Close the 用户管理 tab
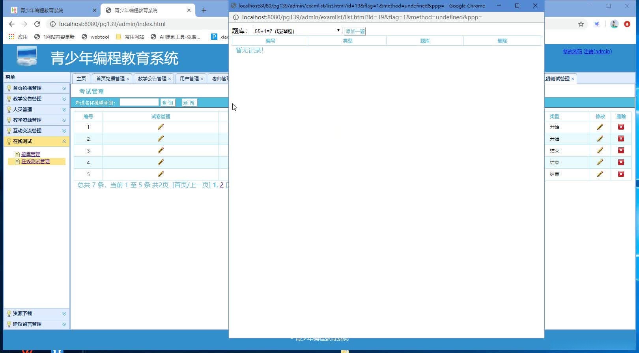This screenshot has width=639, height=353. coord(202,79)
